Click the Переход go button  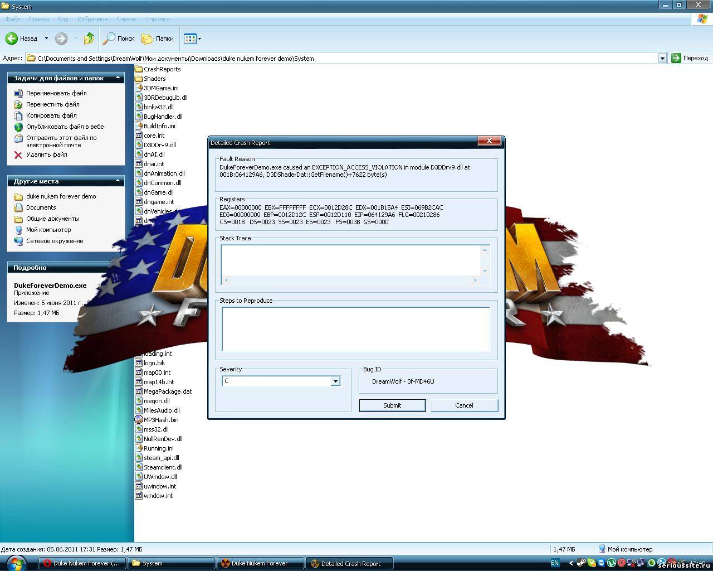(x=690, y=58)
